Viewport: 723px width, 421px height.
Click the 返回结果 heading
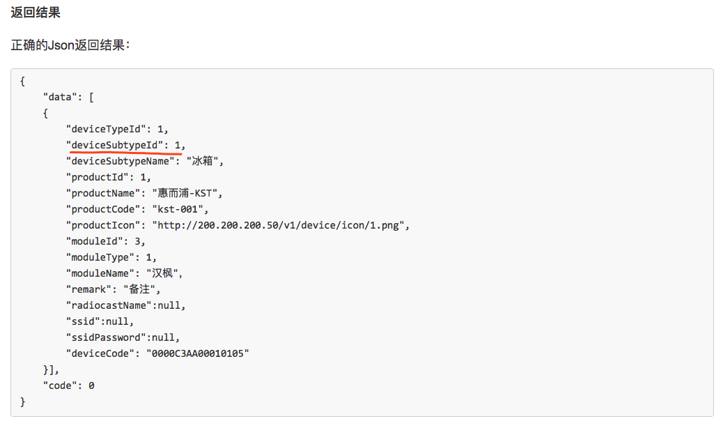pyautogui.click(x=36, y=13)
